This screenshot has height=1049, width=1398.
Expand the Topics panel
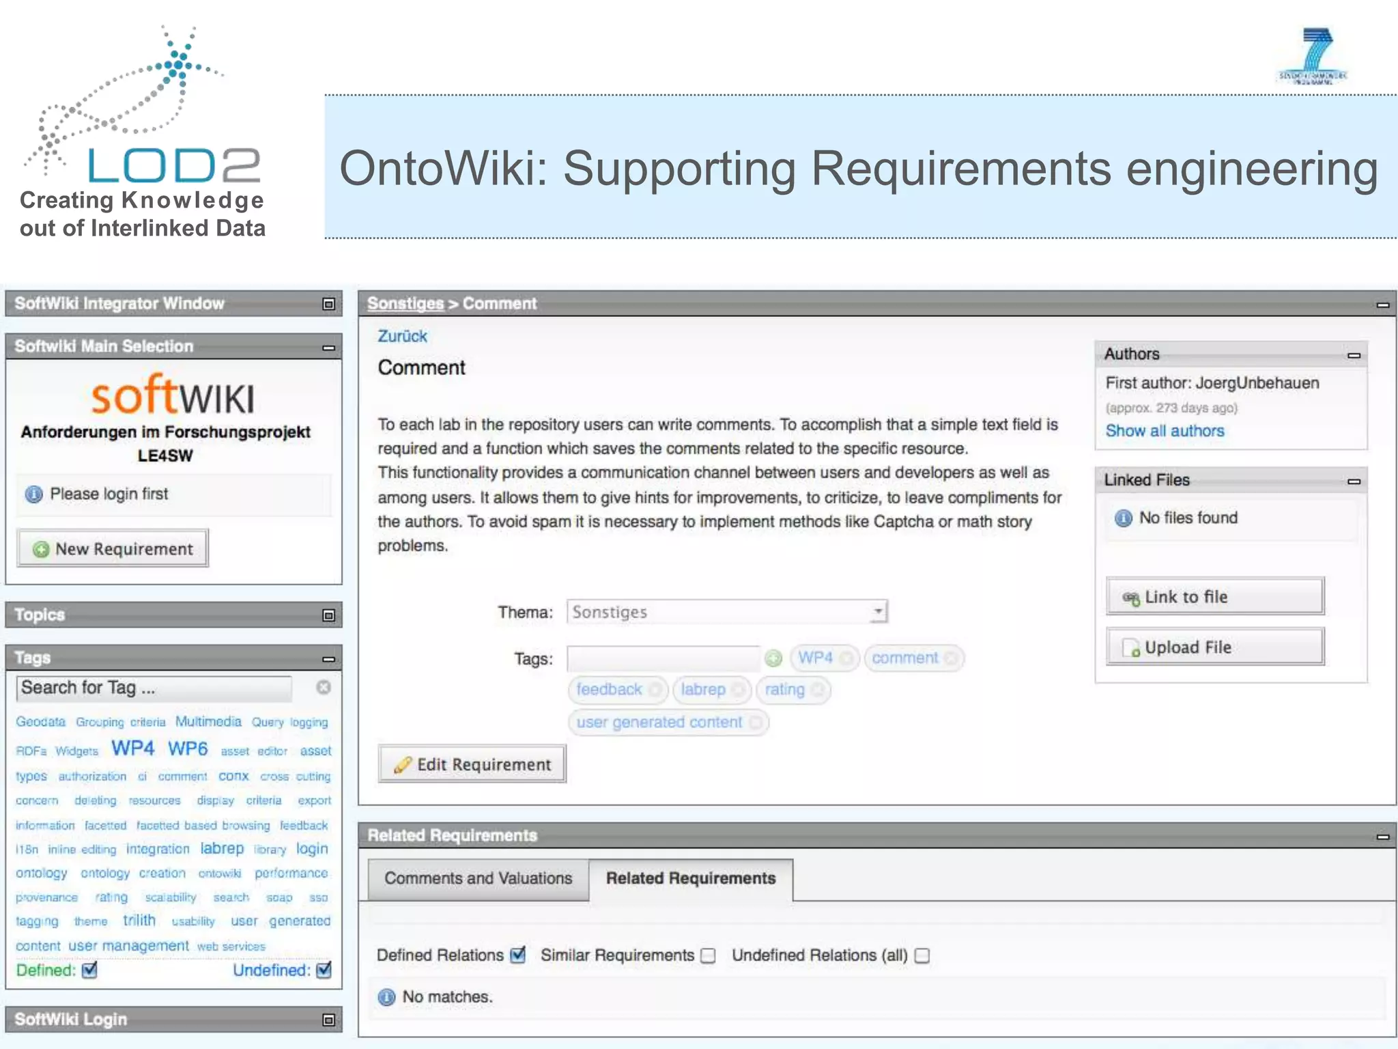pos(328,615)
